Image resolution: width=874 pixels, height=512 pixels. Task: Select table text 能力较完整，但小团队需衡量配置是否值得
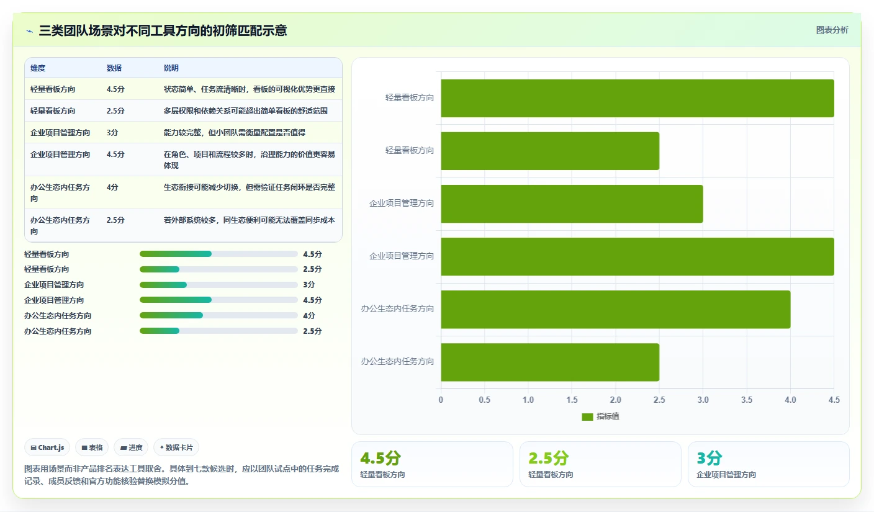235,133
